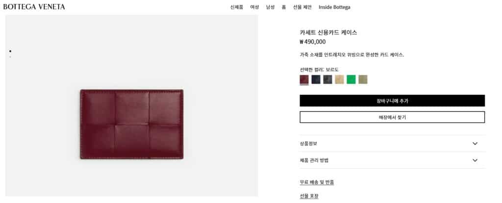Click the bordeaux card case product image

click(x=131, y=124)
